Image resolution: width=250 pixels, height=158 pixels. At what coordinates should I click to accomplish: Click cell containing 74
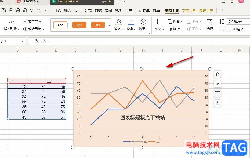pos(37,102)
